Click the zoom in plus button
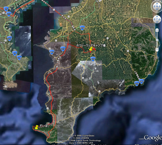Viewport: 162px width, 145px height. 157,30
